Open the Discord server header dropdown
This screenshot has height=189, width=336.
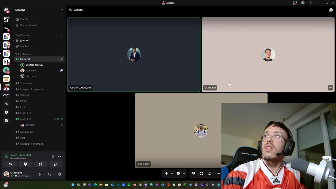[39, 10]
